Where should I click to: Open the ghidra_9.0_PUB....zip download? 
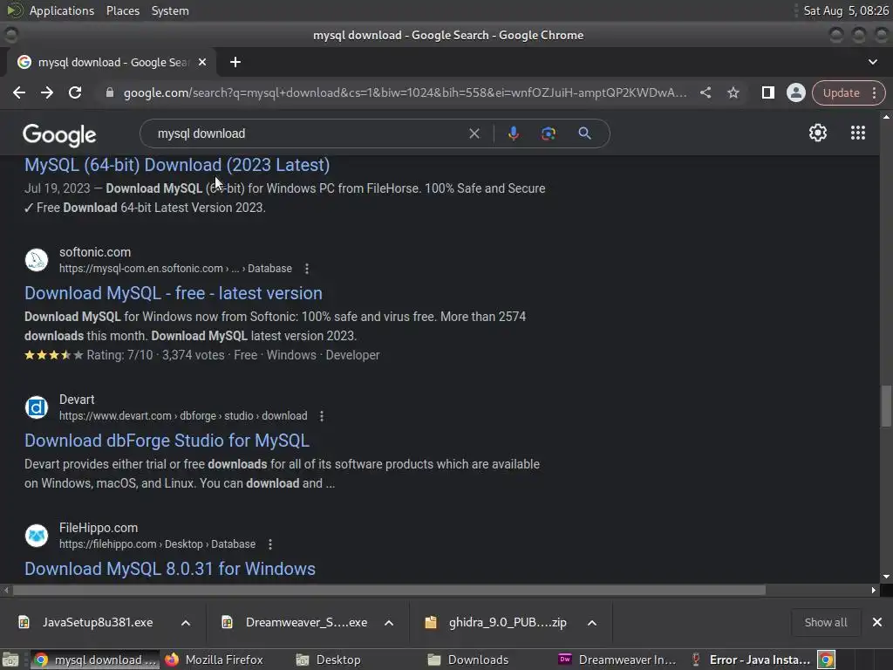[508, 622]
